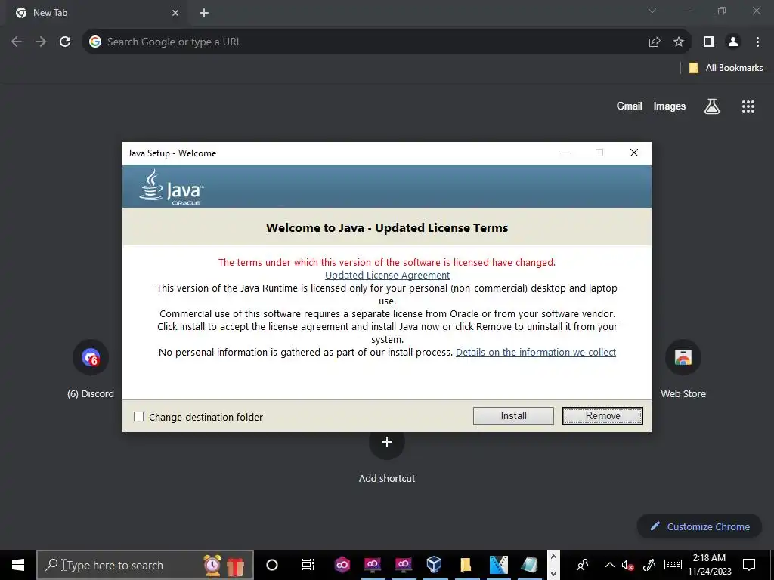Open the pen workspace tray icon
Screen dimensions: 774x580
(x=649, y=565)
